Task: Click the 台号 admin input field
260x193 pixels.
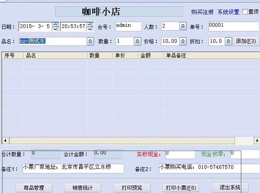Action: pos(128,26)
